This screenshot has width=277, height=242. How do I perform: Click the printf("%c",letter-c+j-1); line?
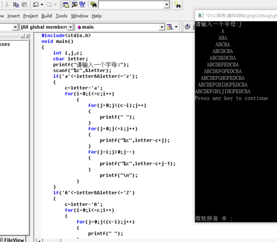138,164
